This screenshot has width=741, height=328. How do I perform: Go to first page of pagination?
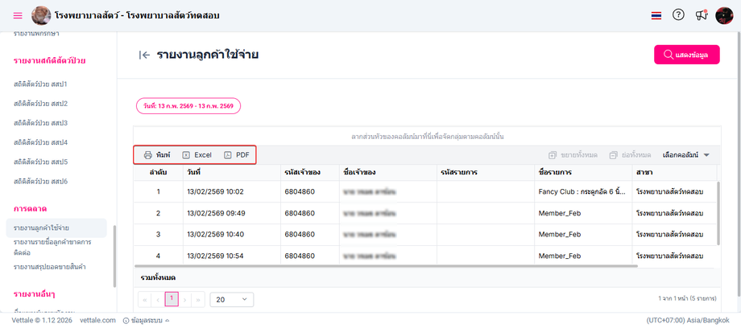tap(145, 300)
